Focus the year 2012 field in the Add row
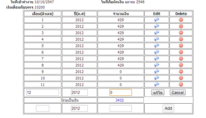 79,108
